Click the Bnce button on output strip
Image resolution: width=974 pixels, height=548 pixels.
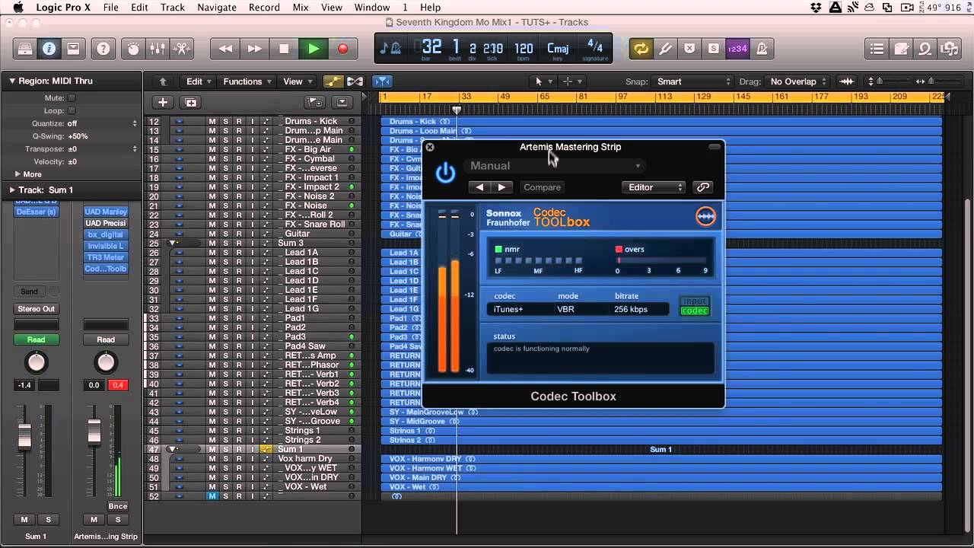click(x=118, y=506)
